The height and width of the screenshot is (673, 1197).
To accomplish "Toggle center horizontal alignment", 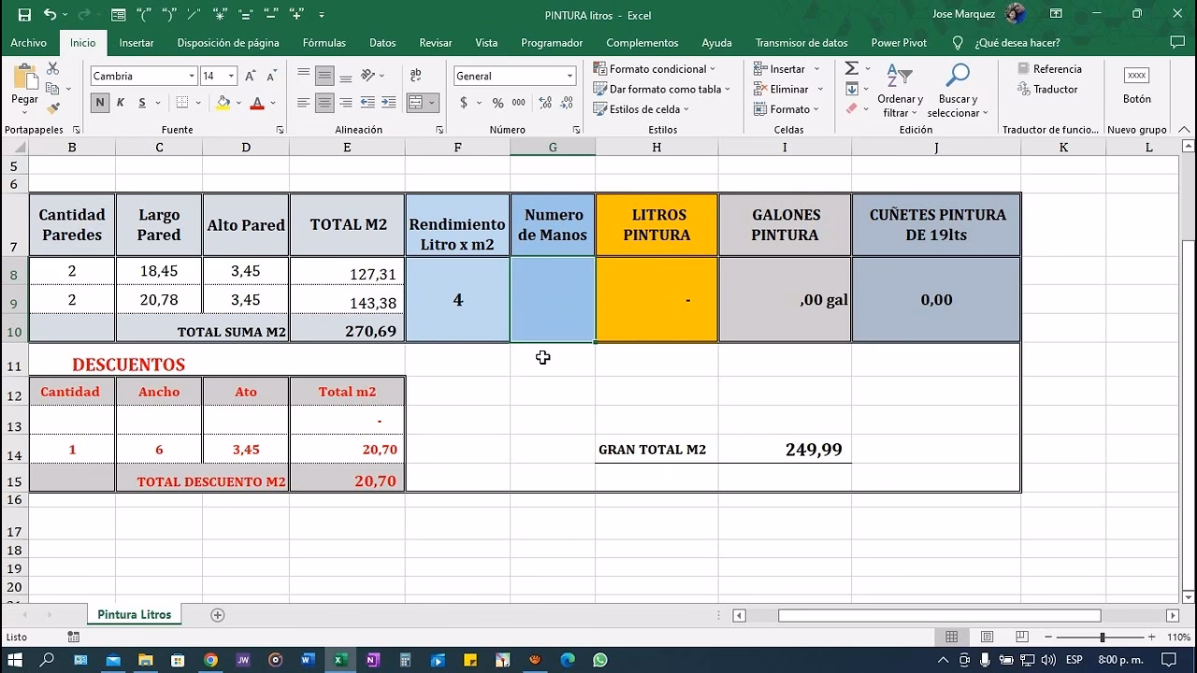I will click(324, 103).
